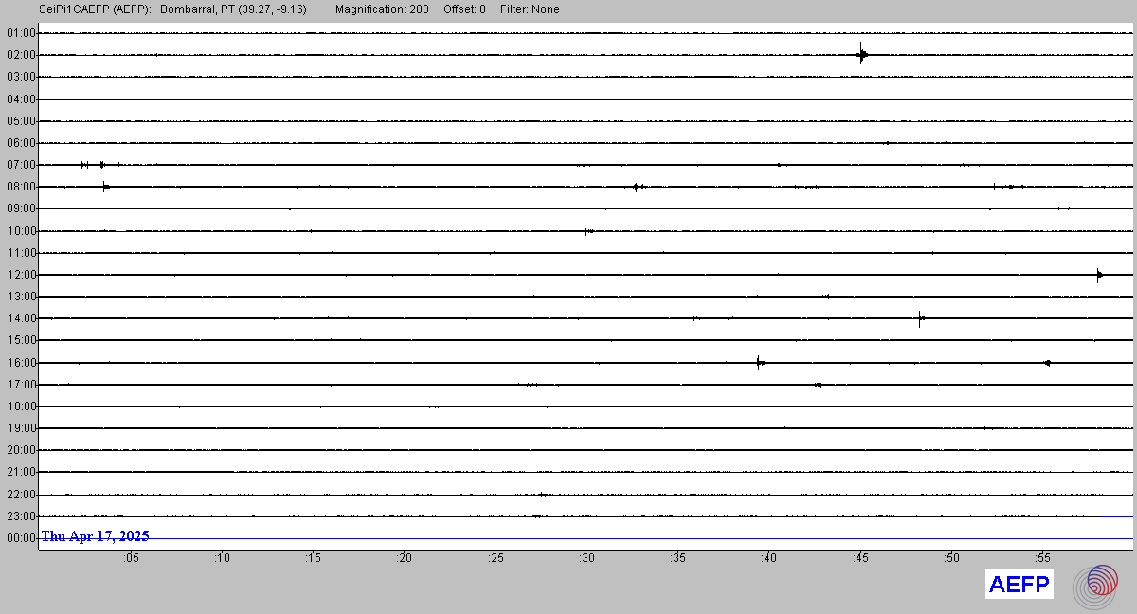Click the 'Bombarral, PT (39.27, -9.16)' location text
Image resolution: width=1137 pixels, height=614 pixels.
click(x=233, y=9)
